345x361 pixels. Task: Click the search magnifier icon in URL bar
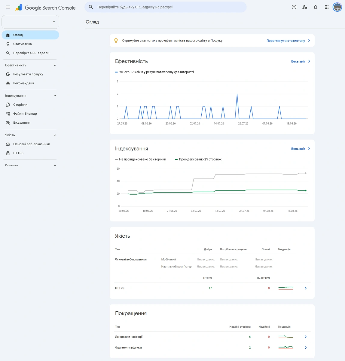point(91,7)
